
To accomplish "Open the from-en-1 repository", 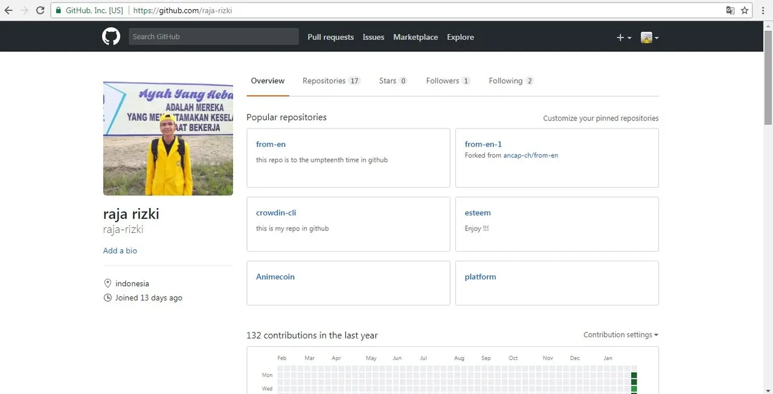I will 483,144.
